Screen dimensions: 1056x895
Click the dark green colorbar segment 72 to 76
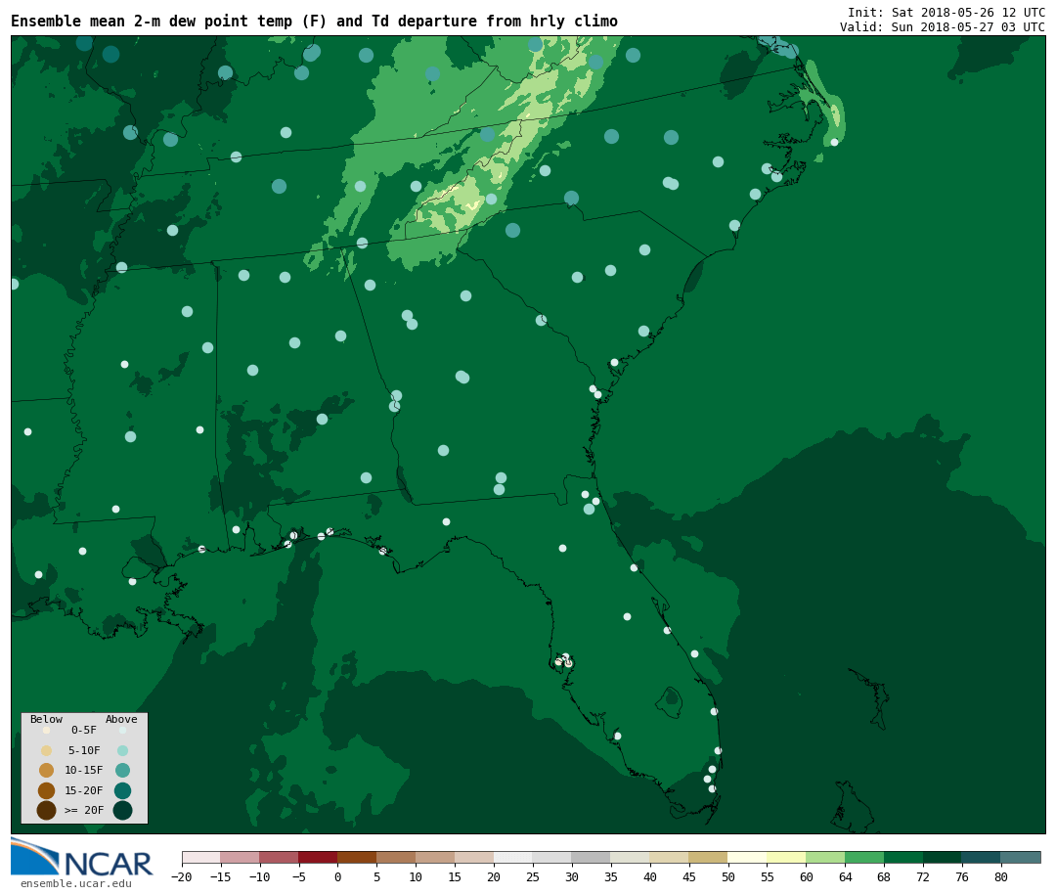tap(943, 857)
